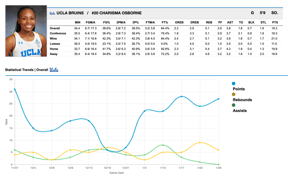Viewport: 288px width, 176px height.
Task: Click the PTS column header
Action: pos(275,22)
